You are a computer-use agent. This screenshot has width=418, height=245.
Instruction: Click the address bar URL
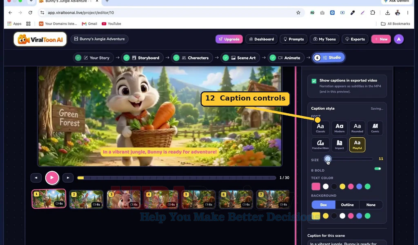(81, 13)
